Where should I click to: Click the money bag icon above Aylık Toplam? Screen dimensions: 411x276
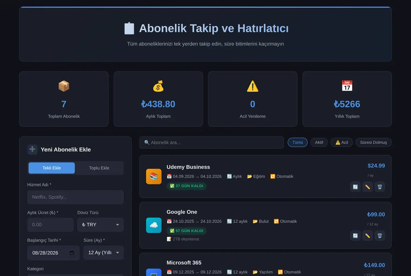[158, 86]
